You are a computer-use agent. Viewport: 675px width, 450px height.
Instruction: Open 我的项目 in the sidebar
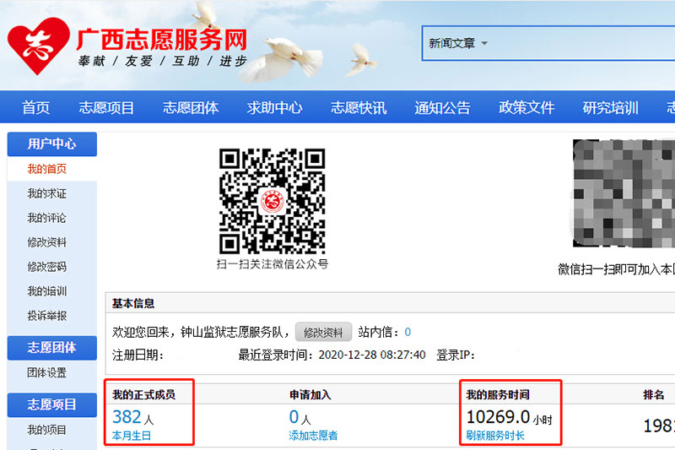pyautogui.click(x=47, y=430)
